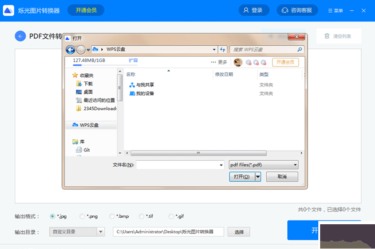Screen dimensions: 375x249
Task: Open the 更多 options with three dots
Action: pos(219,62)
